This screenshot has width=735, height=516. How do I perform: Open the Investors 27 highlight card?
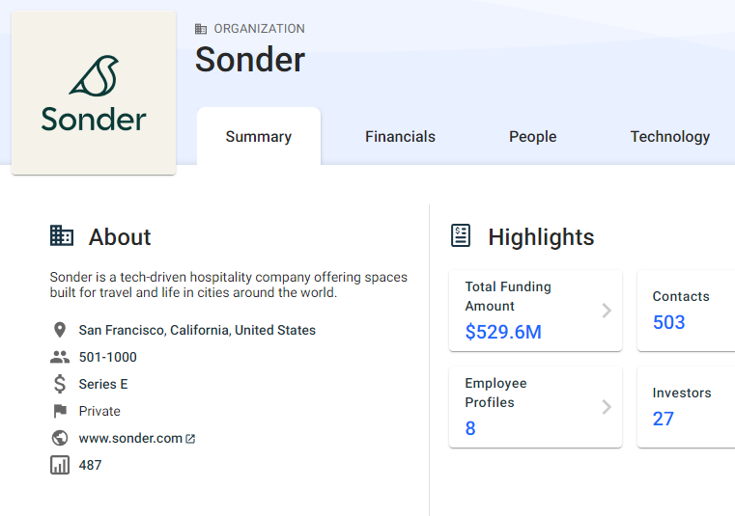686,407
